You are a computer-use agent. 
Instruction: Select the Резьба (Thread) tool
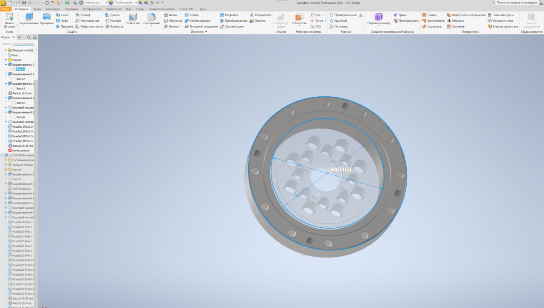tap(191, 15)
